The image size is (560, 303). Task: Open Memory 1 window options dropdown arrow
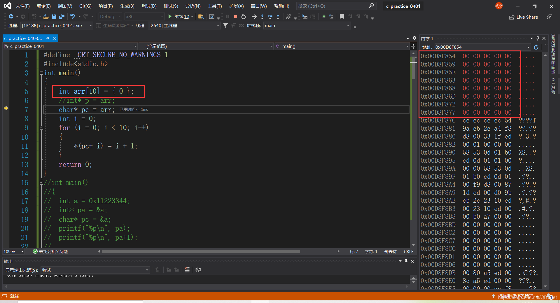click(531, 38)
